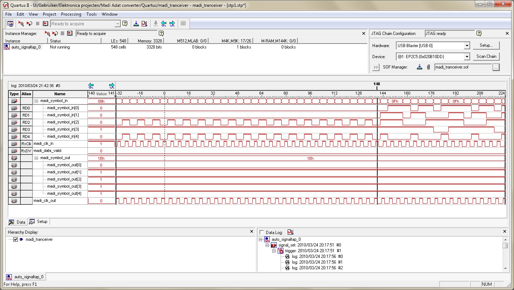Click the Scan Chain button
This screenshot has width=514, height=290.
(x=486, y=56)
